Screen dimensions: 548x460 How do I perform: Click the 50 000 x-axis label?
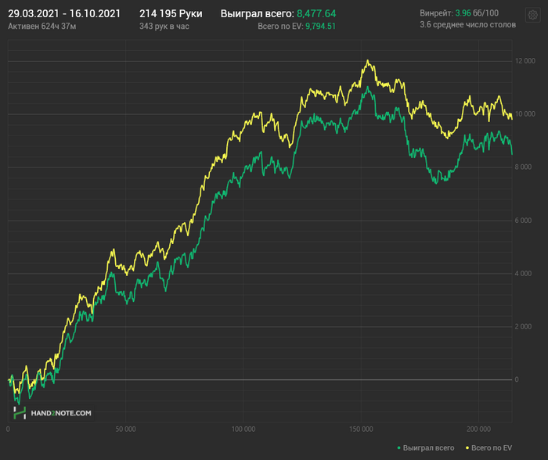[125, 429]
